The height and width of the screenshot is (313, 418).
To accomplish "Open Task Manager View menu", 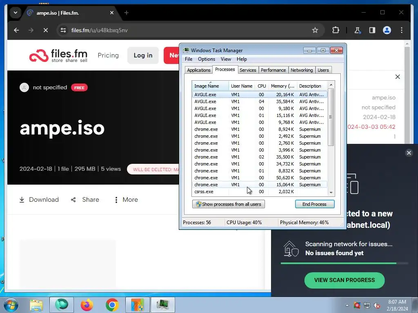I will point(226,59).
